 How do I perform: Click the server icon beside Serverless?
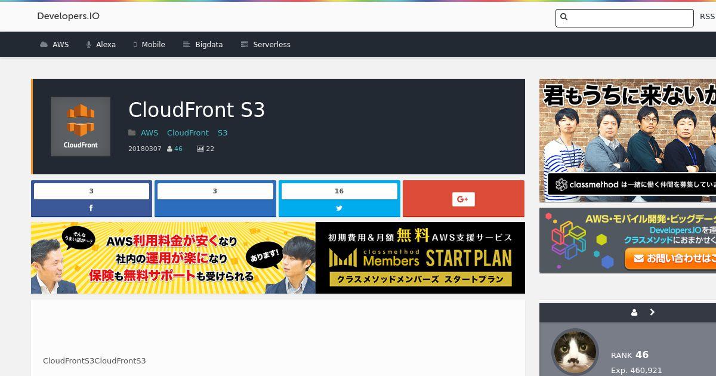click(x=245, y=45)
